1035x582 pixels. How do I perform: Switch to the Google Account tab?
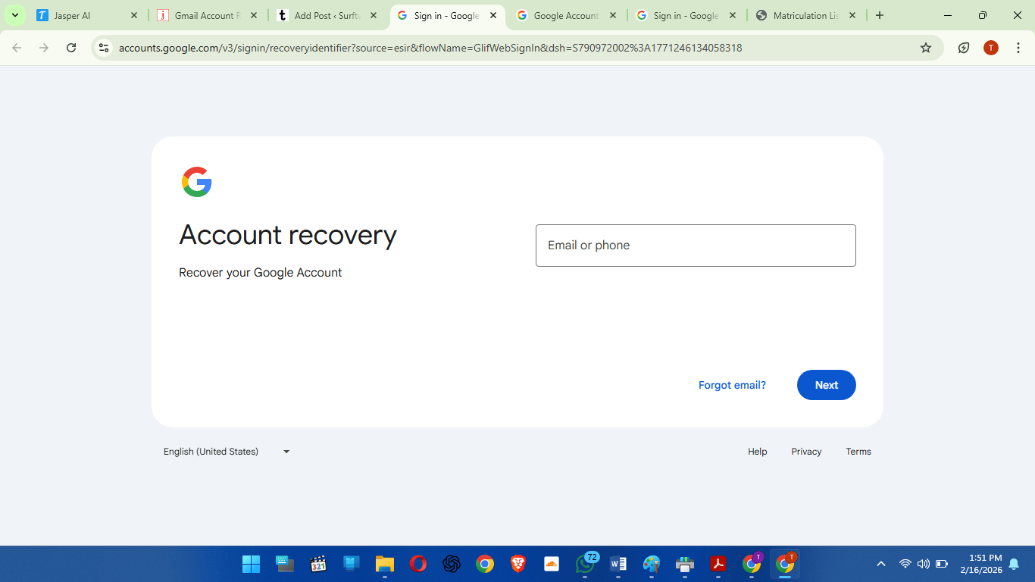click(x=565, y=15)
